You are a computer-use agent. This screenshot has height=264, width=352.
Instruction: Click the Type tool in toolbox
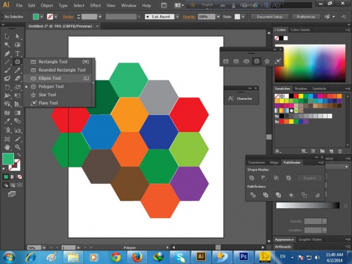pyautogui.click(x=18, y=53)
